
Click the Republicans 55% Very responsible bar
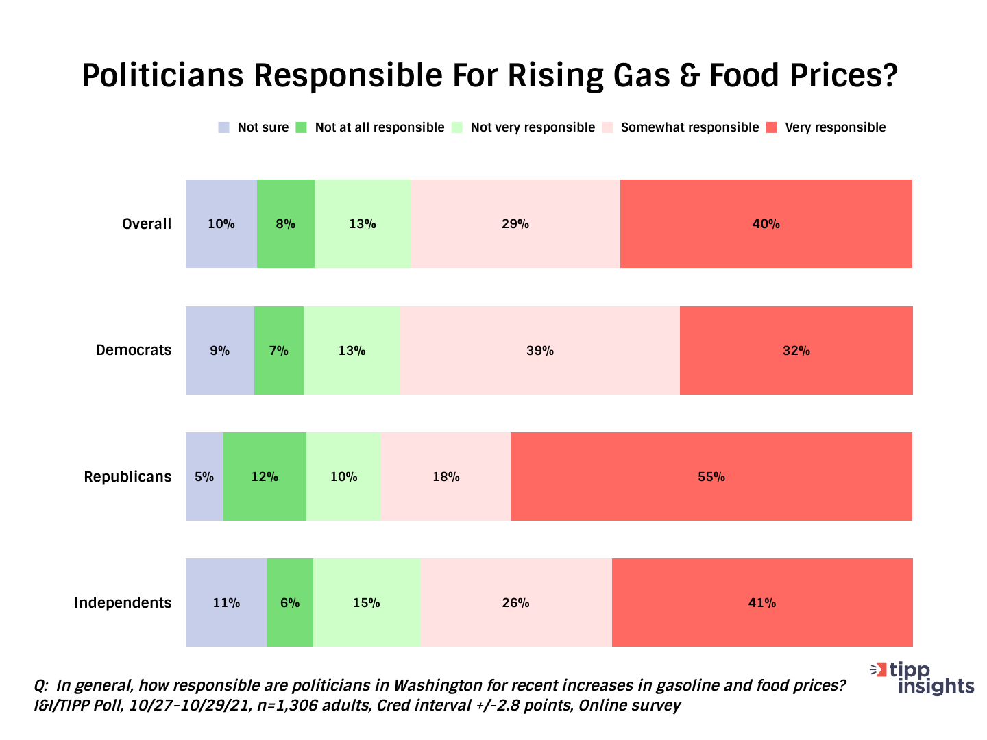point(711,477)
